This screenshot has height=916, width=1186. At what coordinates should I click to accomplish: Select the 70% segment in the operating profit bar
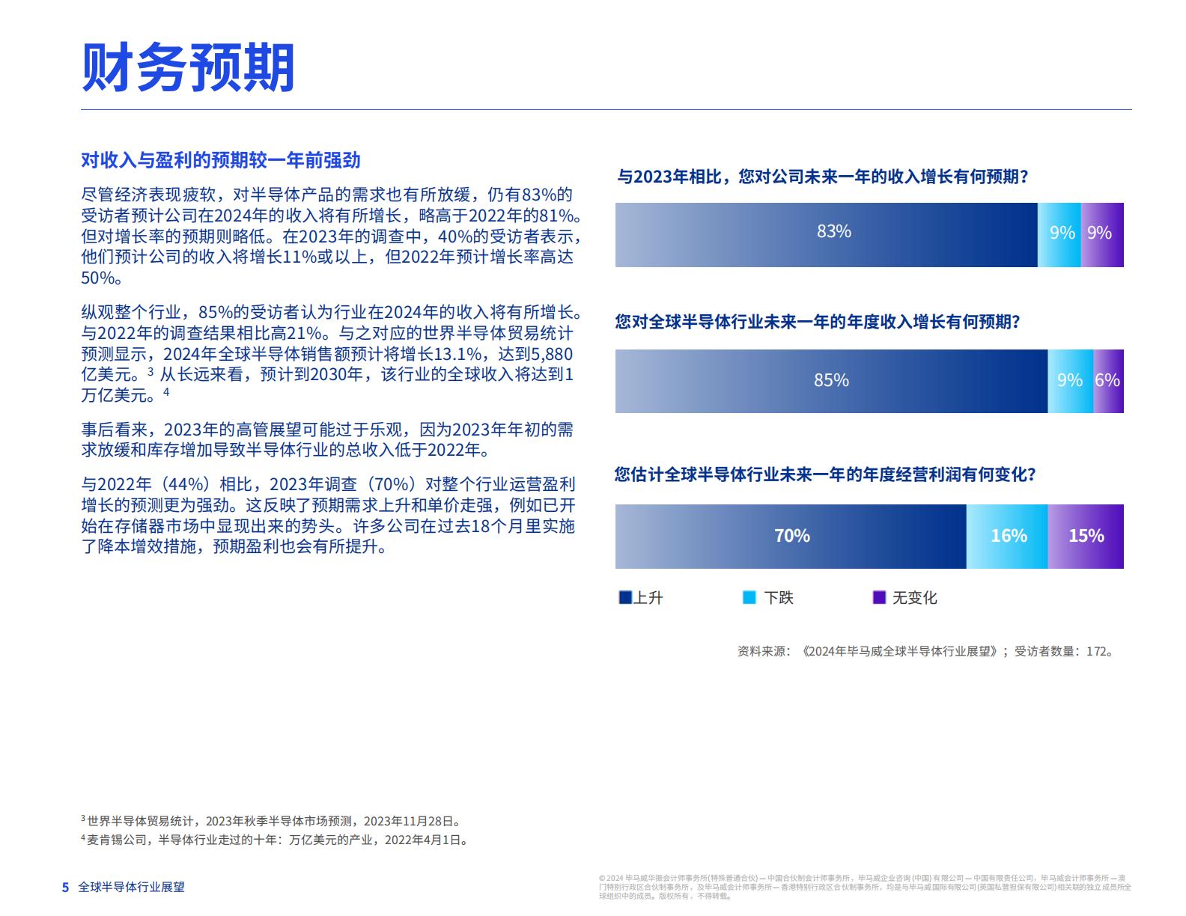point(791,537)
